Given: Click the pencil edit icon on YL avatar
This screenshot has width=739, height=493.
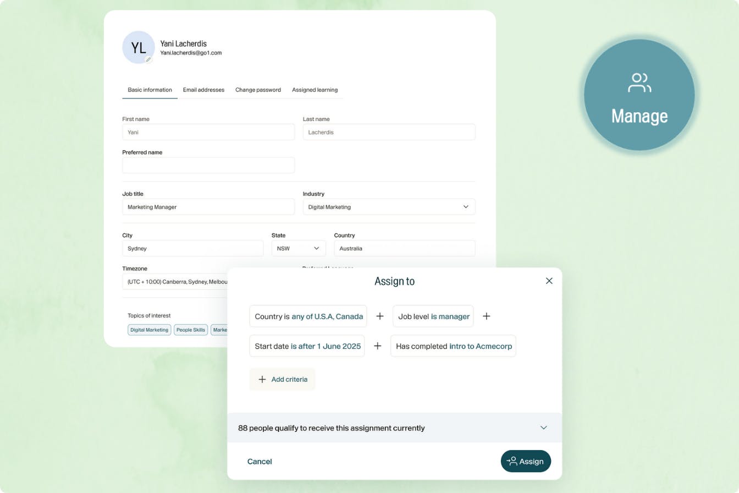Looking at the screenshot, I should pos(148,59).
